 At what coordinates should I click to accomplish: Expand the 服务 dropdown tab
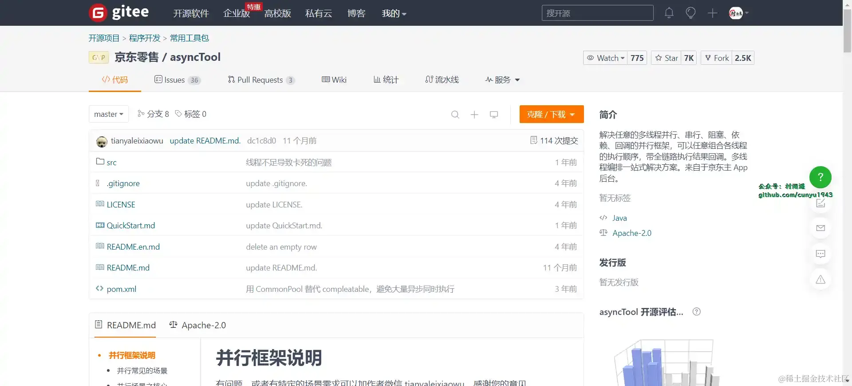point(502,80)
